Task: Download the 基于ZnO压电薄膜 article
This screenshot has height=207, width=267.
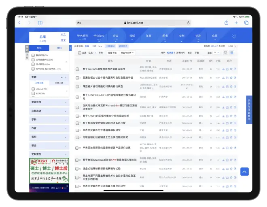Action: click(223, 69)
